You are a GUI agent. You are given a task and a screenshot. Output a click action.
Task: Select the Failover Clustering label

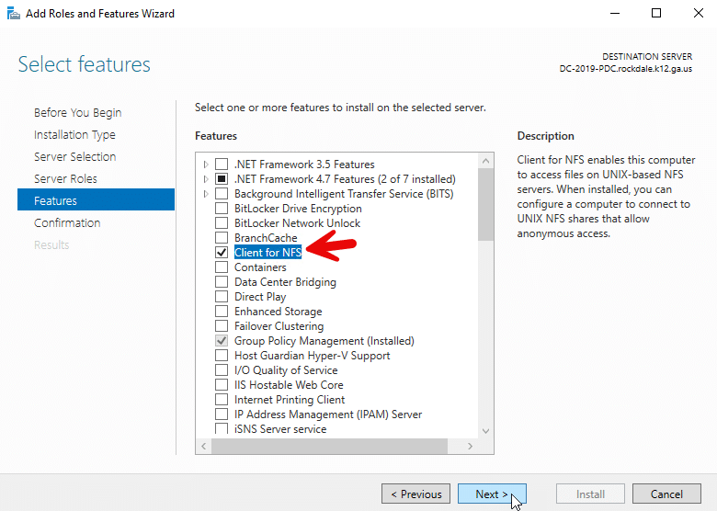point(279,326)
